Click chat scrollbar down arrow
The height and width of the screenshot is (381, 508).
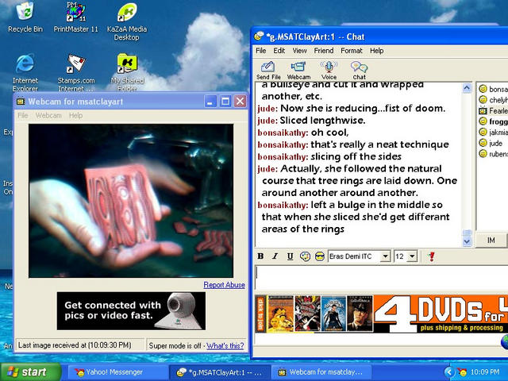(x=467, y=241)
